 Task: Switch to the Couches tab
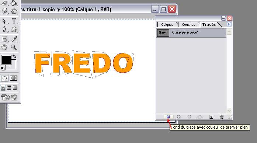(188, 25)
